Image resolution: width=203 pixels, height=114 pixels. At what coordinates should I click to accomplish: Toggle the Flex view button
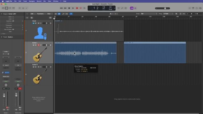[67, 14]
